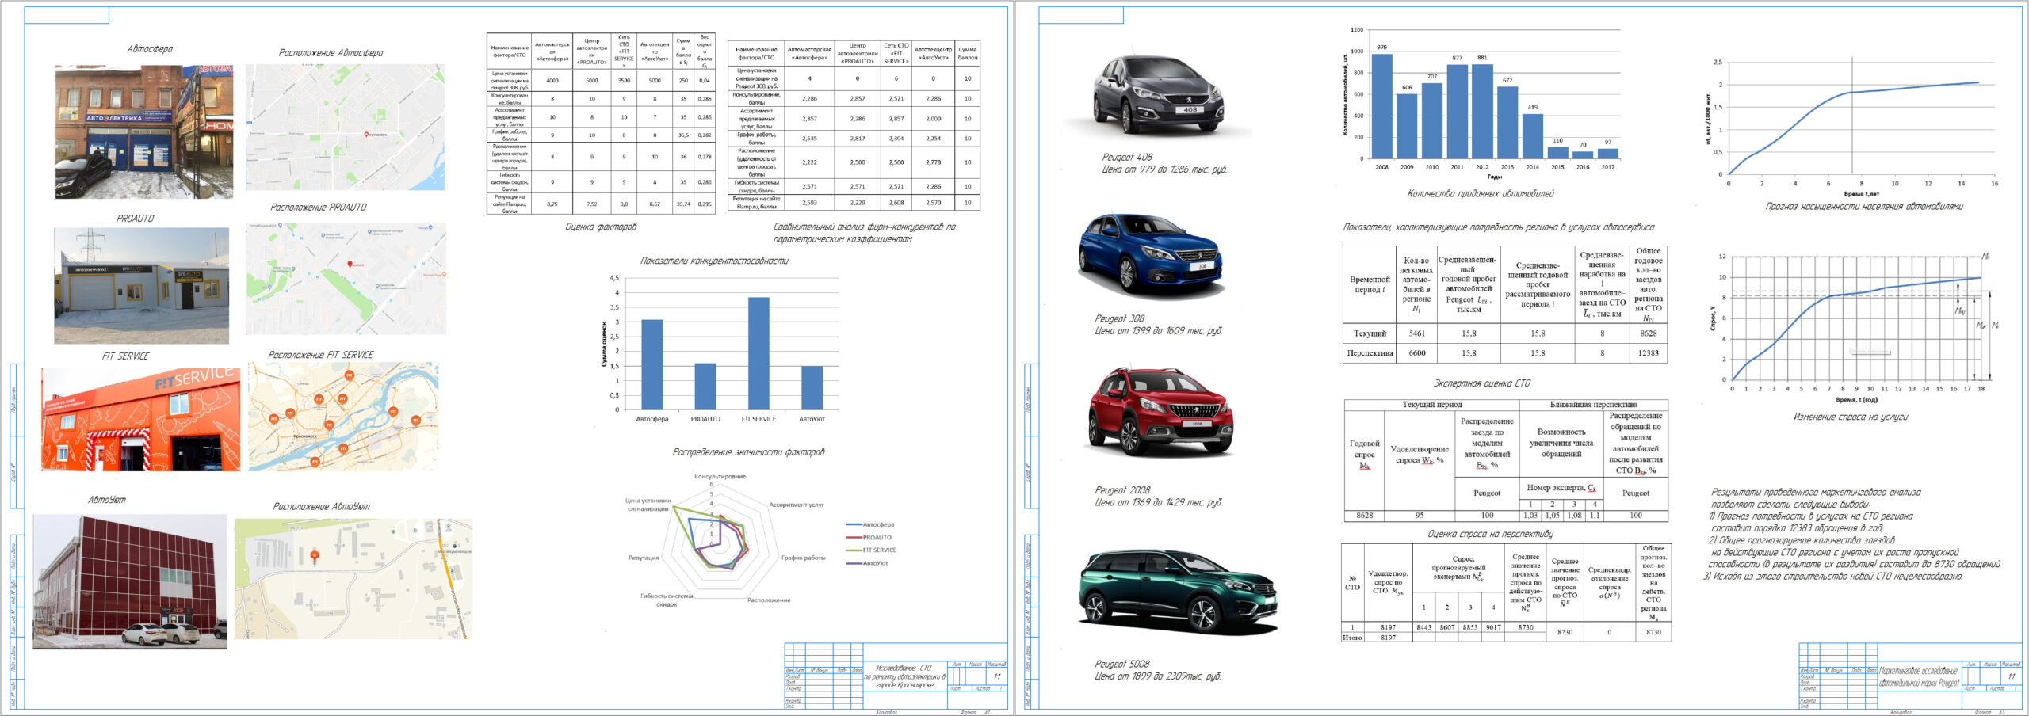Viewport: 2029px width, 716px height.
Task: Click the 'Репутация' radar axis label
Action: (x=644, y=558)
